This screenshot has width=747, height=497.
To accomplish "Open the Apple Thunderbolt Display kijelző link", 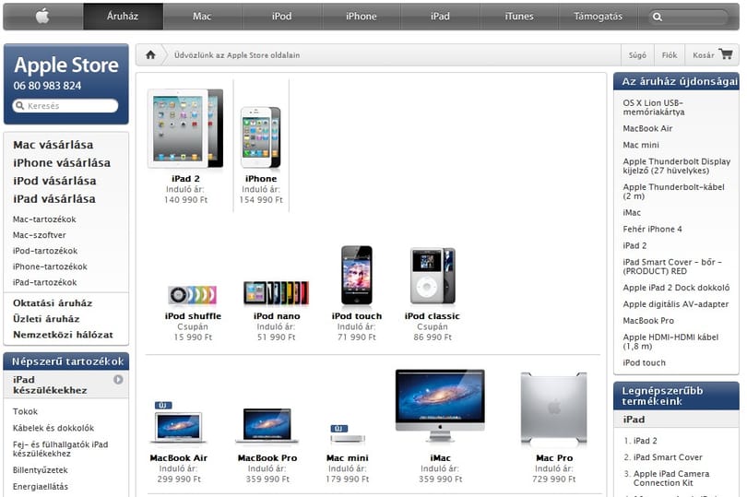I will coord(677,166).
